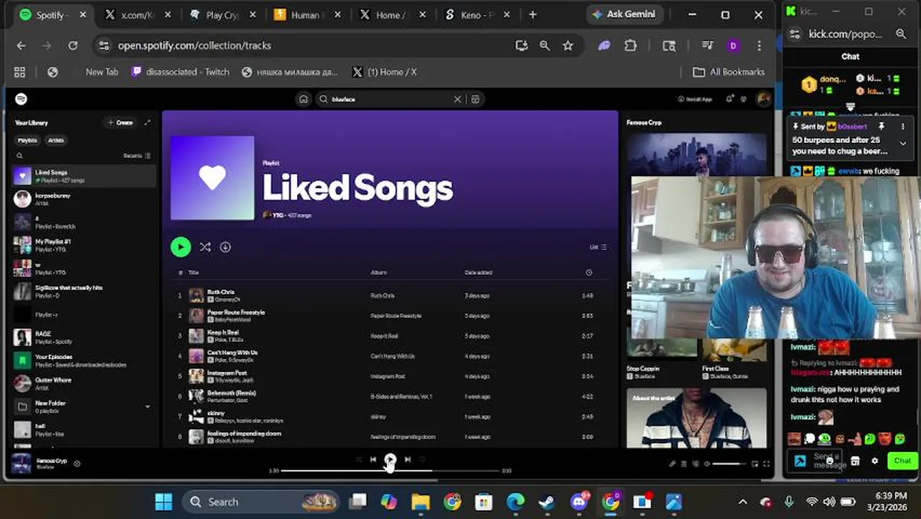Open Kick chat settings gear icon

click(875, 461)
